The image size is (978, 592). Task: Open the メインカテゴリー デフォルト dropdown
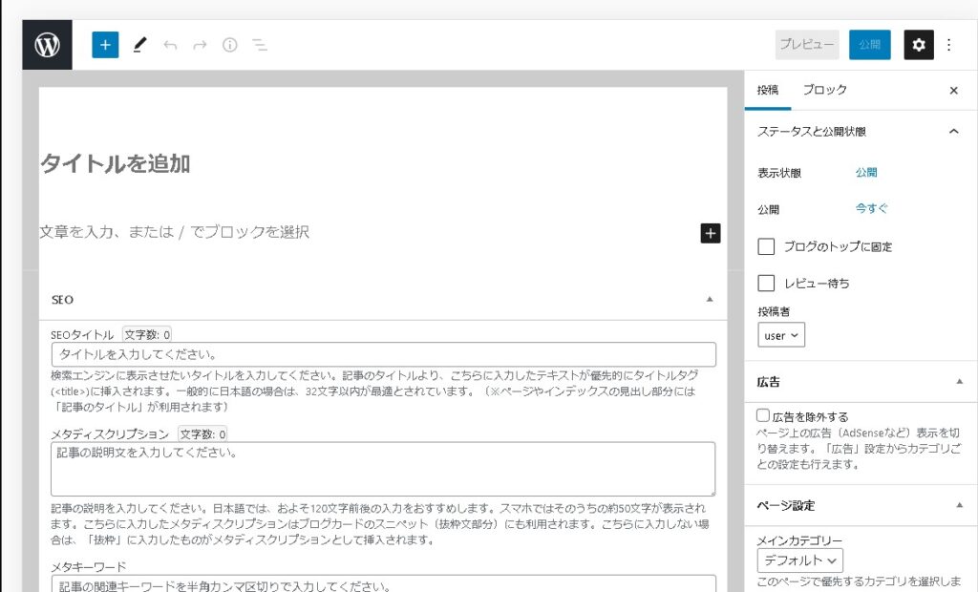(x=800, y=560)
